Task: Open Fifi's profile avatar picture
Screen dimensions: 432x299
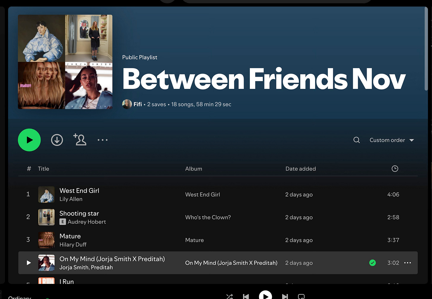Action: [x=127, y=104]
